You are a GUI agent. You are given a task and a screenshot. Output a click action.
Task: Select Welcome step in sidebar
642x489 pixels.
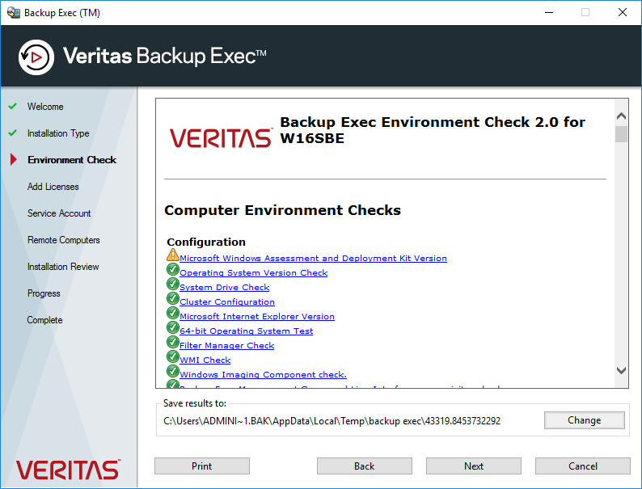pyautogui.click(x=45, y=107)
